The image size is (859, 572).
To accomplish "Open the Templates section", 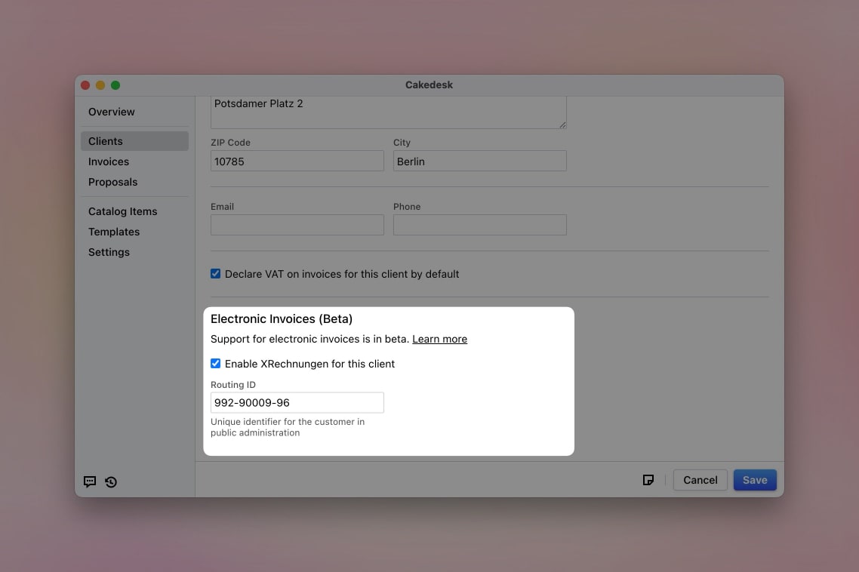I will click(x=114, y=232).
